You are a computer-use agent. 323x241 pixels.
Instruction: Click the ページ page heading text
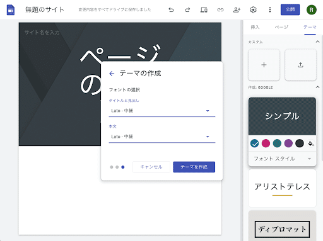pyautogui.click(x=120, y=53)
